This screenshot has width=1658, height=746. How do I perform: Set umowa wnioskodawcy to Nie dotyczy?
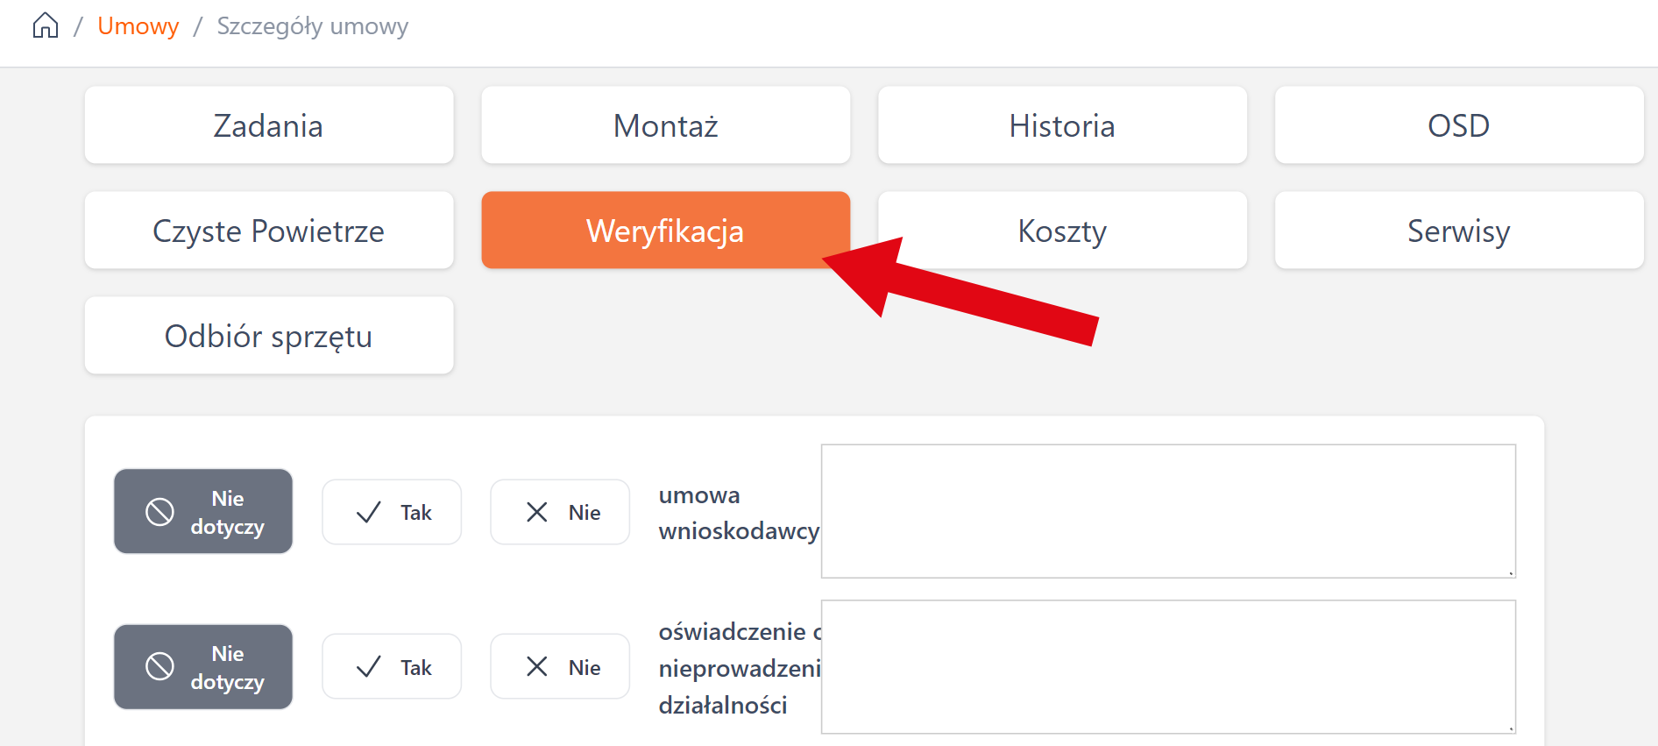pyautogui.click(x=203, y=512)
